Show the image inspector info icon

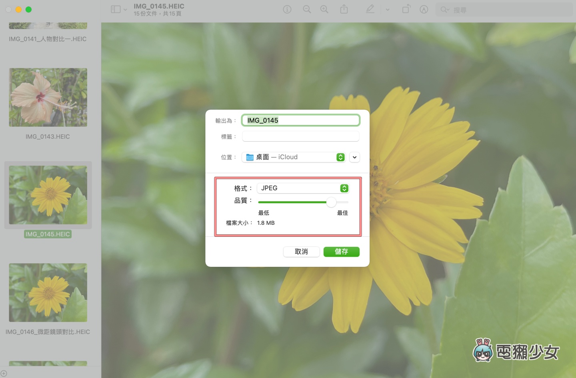click(287, 9)
